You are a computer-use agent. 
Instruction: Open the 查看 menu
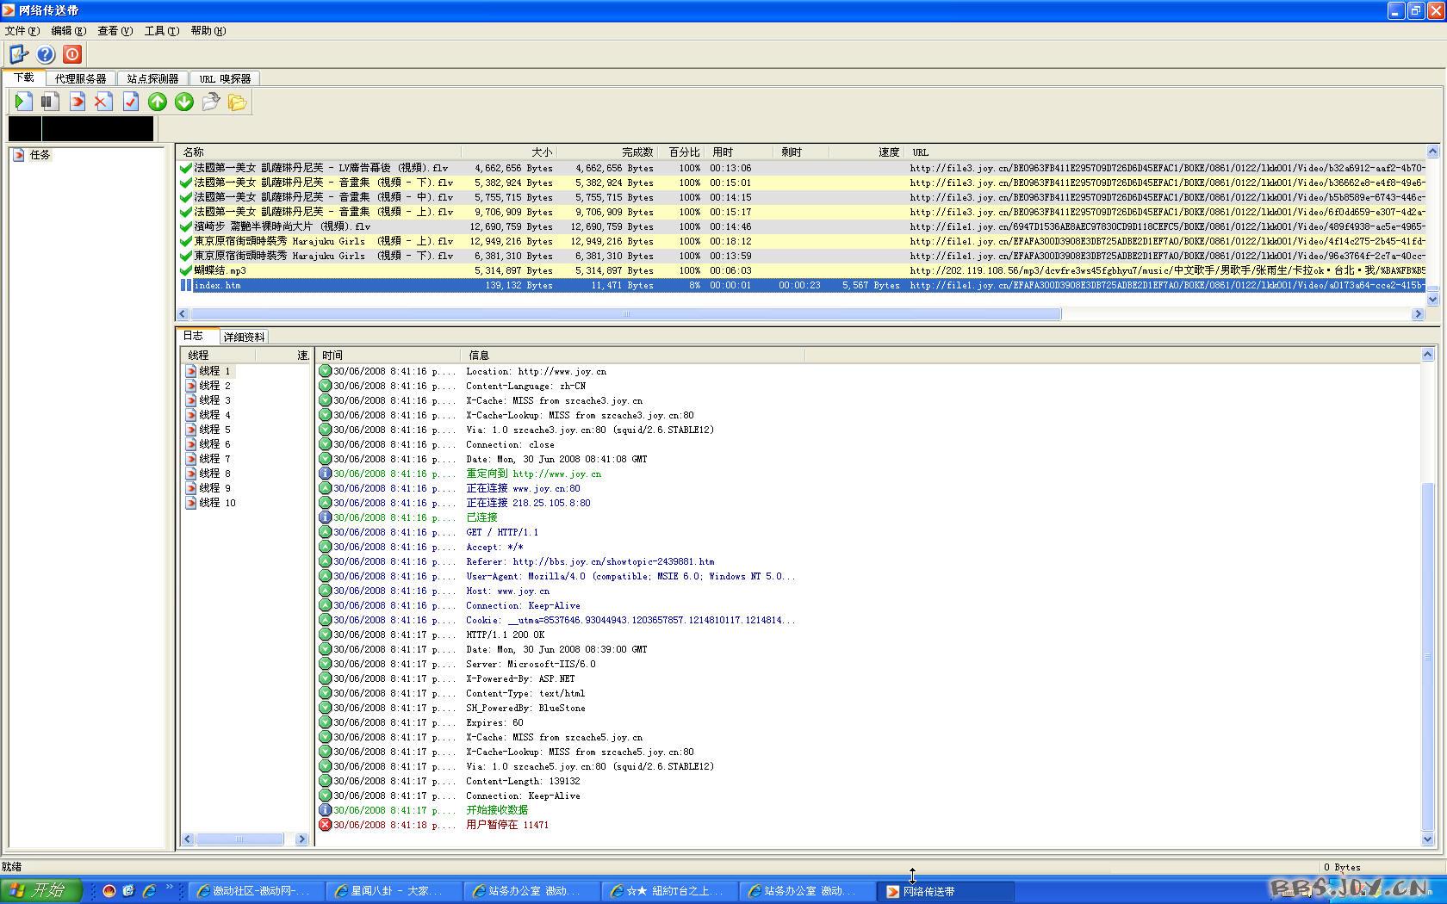tap(115, 30)
